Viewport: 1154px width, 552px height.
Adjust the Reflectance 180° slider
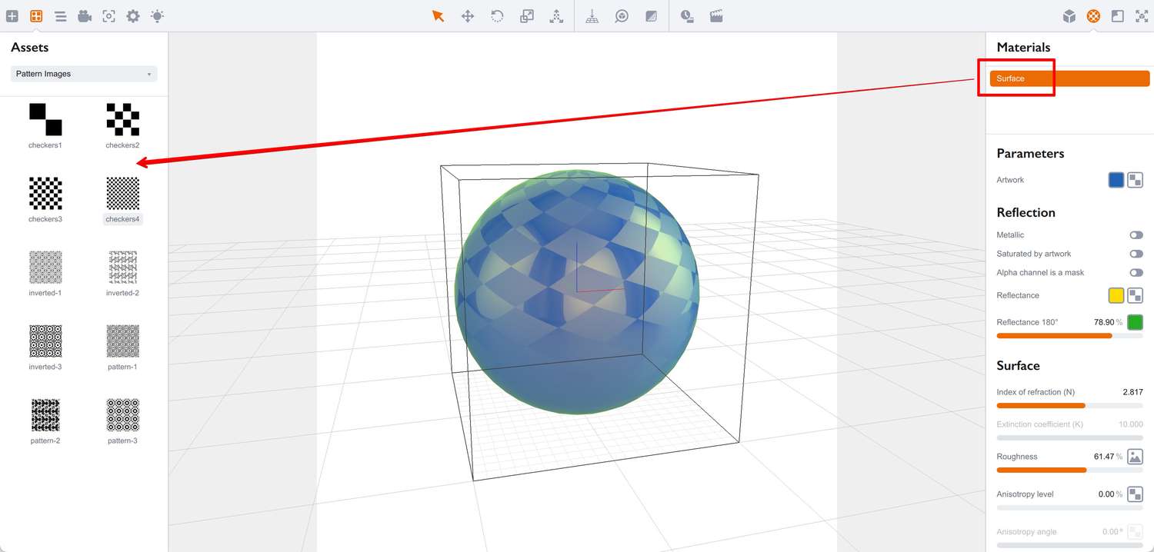(x=1069, y=336)
